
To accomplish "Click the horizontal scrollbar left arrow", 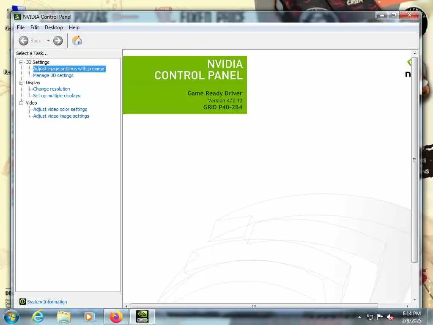I will click(x=126, y=306).
